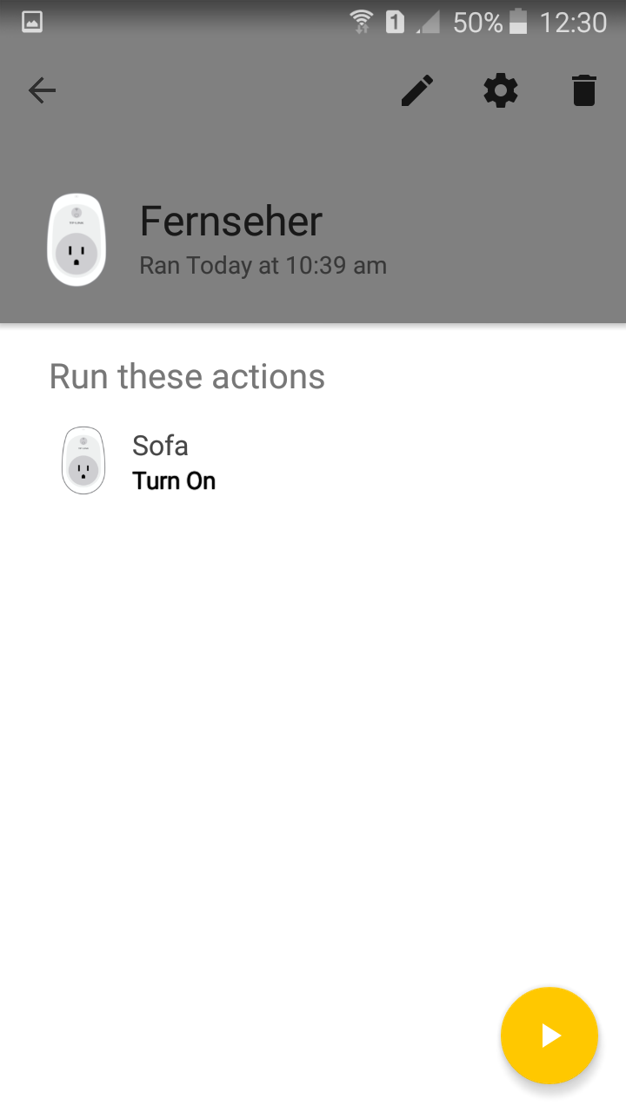Screen dimensions: 626x1112
Task: Delete the scene with trash icon
Action: click(584, 90)
